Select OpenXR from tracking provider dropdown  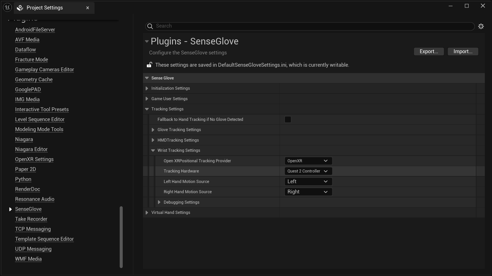(x=307, y=161)
